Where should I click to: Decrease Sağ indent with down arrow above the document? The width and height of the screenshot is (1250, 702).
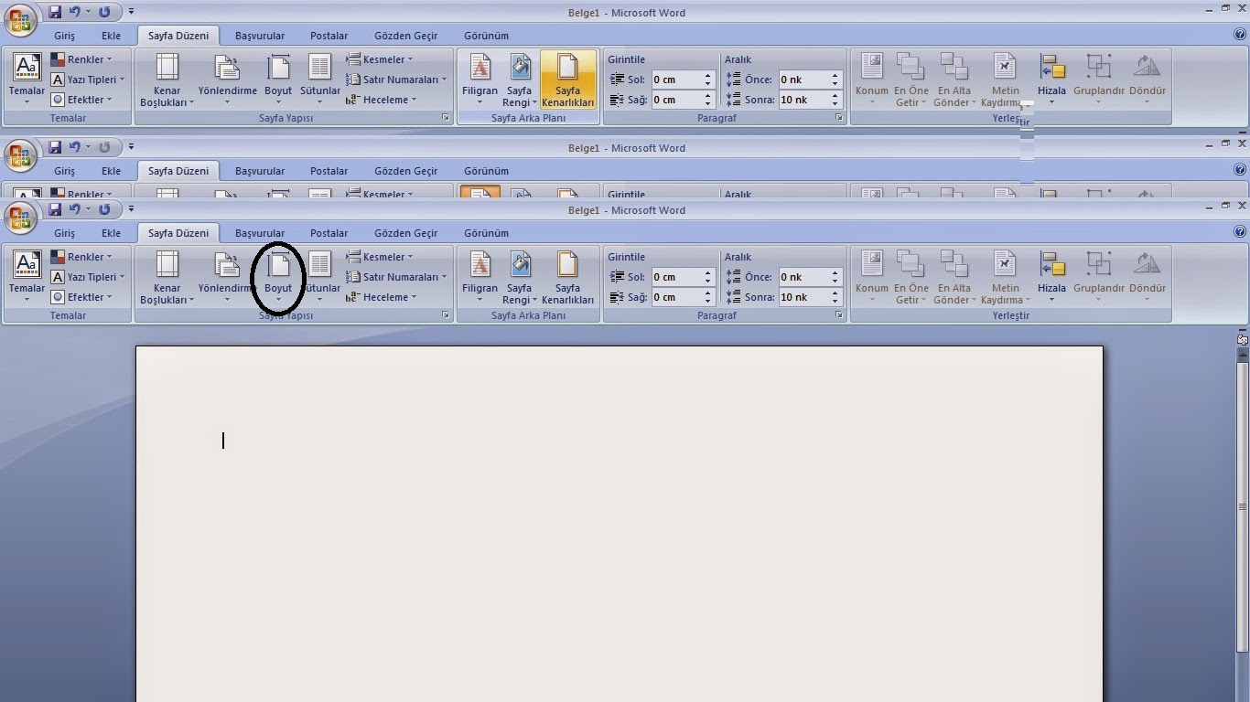coord(708,302)
